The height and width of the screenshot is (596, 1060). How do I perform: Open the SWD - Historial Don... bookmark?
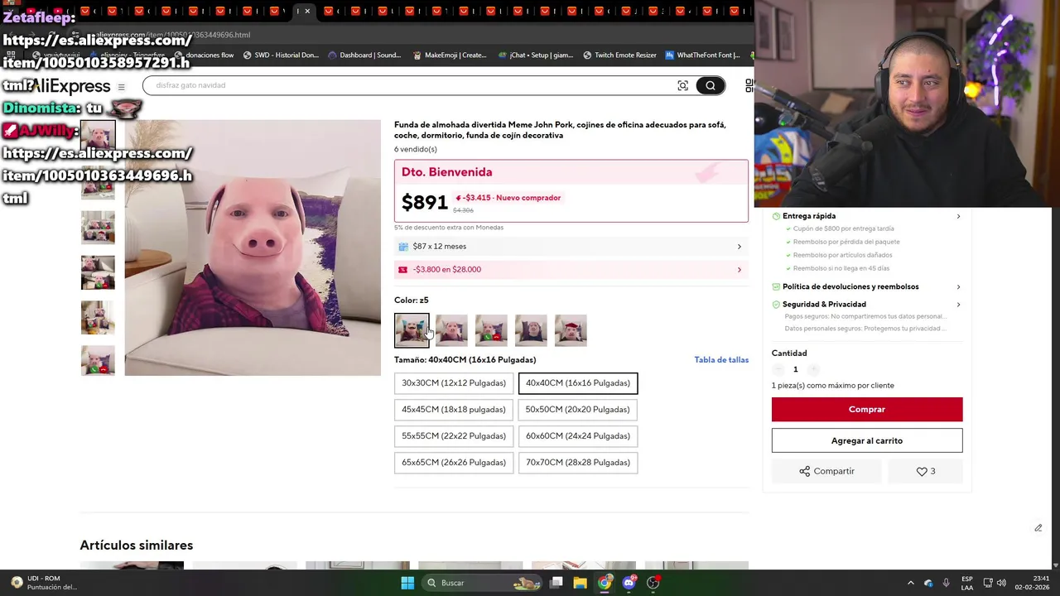click(x=280, y=55)
